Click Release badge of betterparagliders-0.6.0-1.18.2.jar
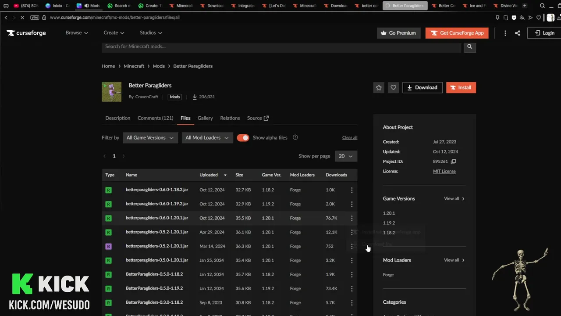 click(x=108, y=190)
